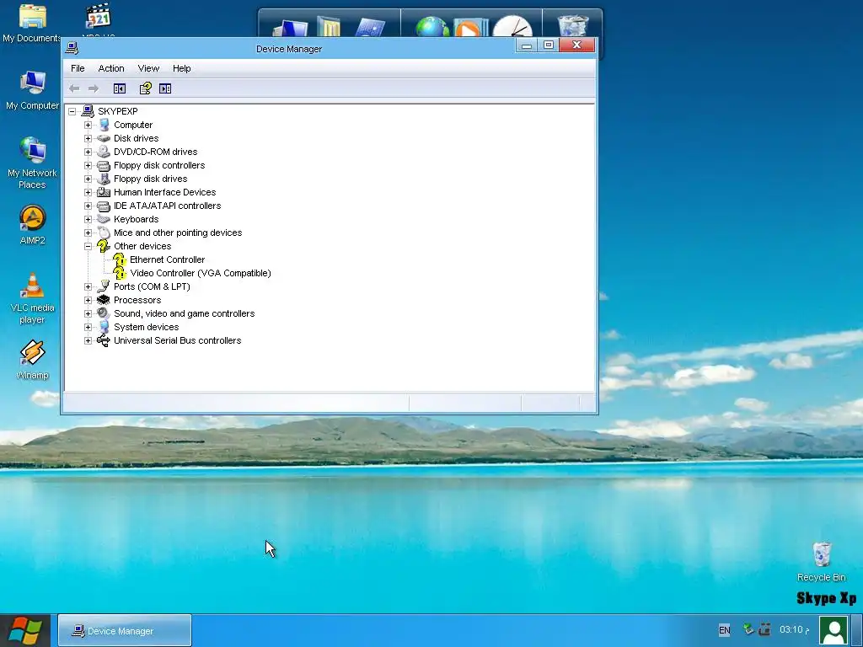The width and height of the screenshot is (863, 647).
Task: Click the IDE ATA/ATAPI controllers icon
Action: coord(104,206)
